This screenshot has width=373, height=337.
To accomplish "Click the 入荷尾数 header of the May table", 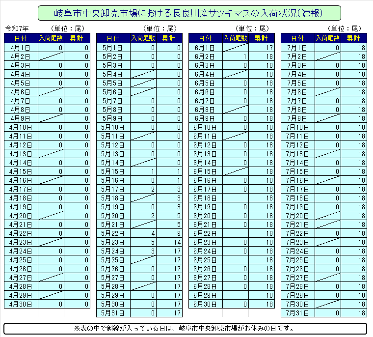I will pyautogui.click(x=144, y=38).
